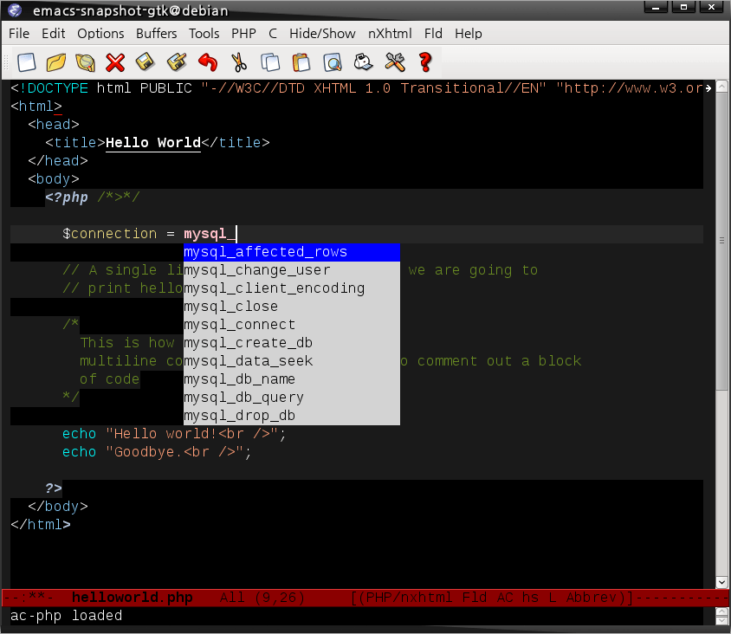
Task: Open search using the magnifier icon
Action: click(x=332, y=62)
